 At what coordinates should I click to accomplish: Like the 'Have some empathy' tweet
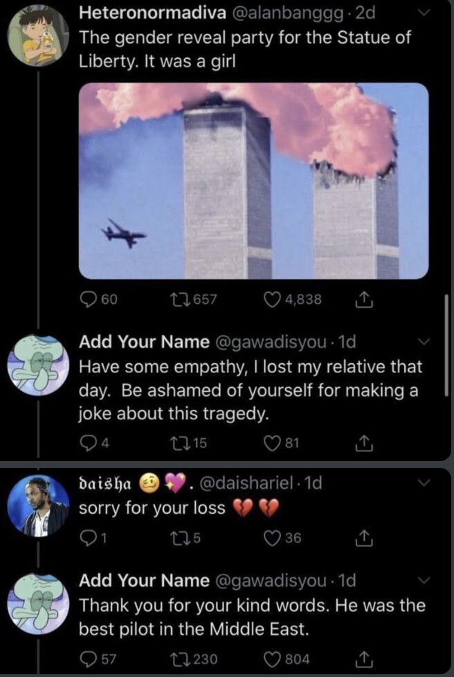point(274,441)
